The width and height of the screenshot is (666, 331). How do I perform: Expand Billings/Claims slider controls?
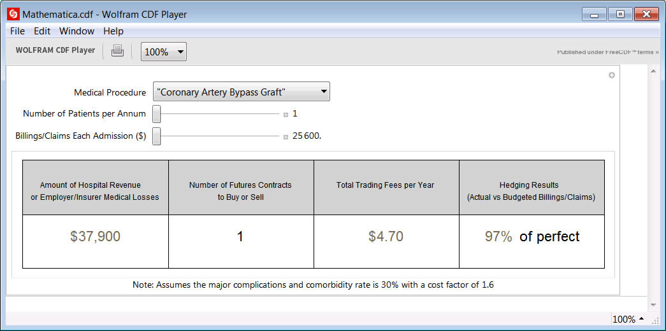click(286, 137)
